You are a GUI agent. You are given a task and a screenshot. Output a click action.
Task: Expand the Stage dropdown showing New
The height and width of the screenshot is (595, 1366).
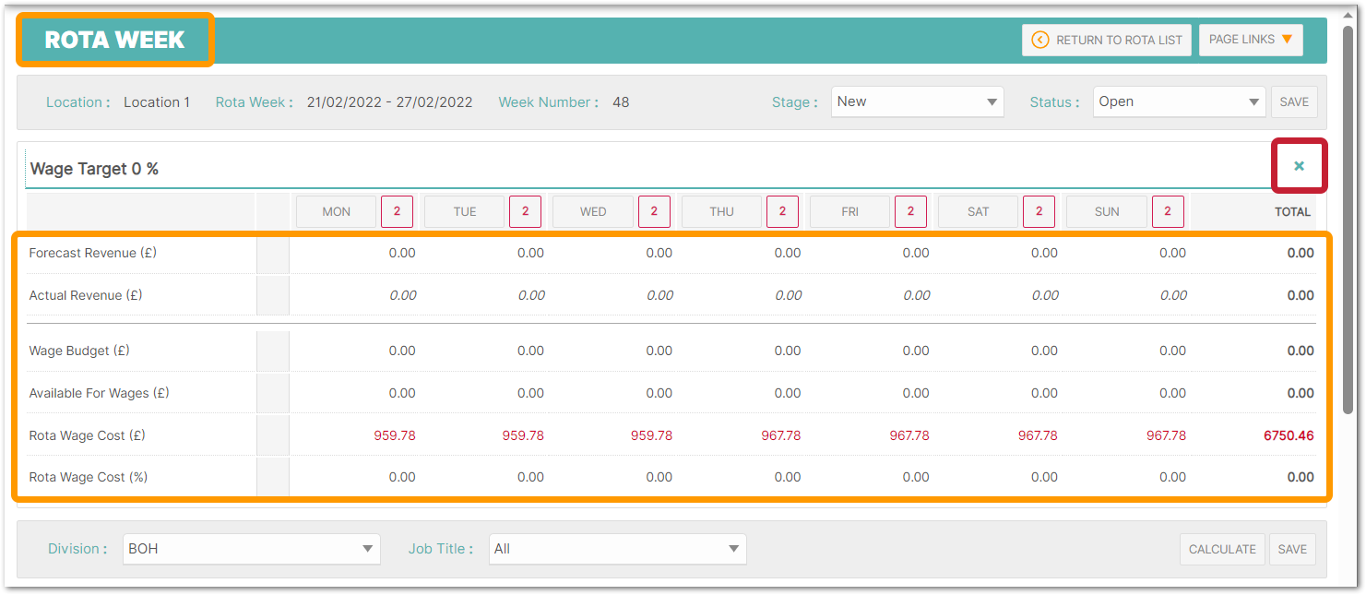pyautogui.click(x=917, y=101)
